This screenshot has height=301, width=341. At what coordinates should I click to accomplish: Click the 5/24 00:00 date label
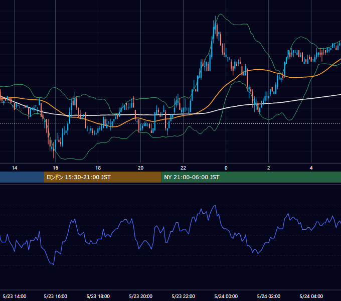[x=226, y=296]
